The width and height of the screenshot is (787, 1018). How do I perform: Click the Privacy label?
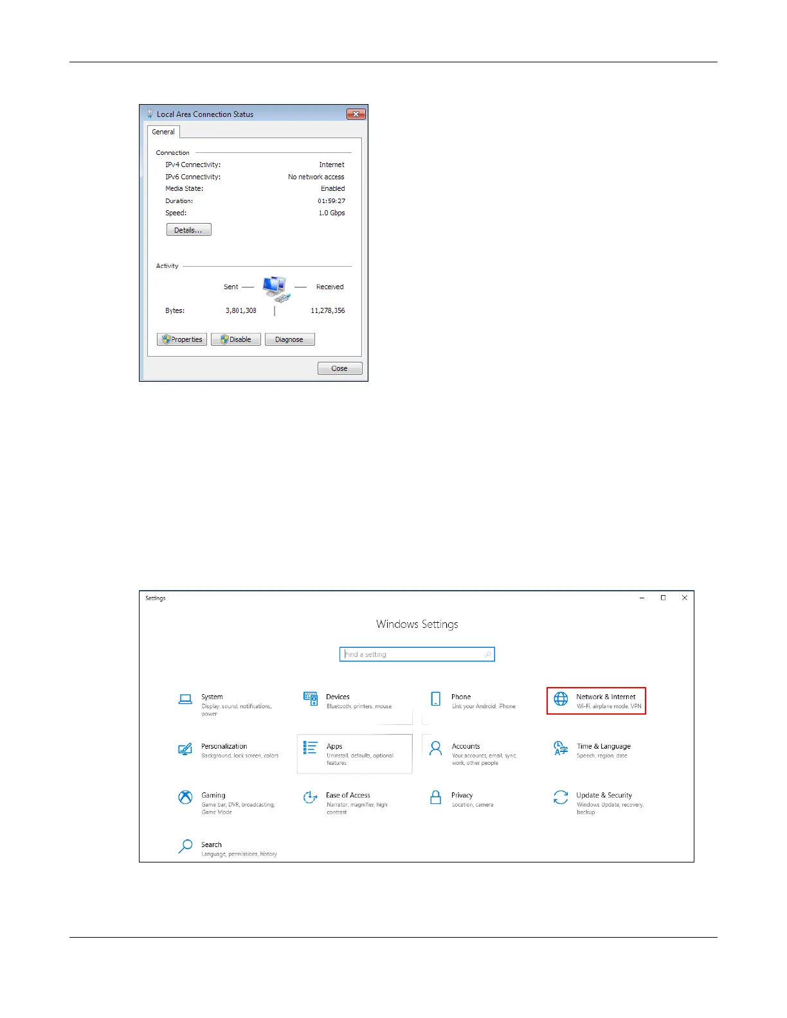[x=462, y=795]
